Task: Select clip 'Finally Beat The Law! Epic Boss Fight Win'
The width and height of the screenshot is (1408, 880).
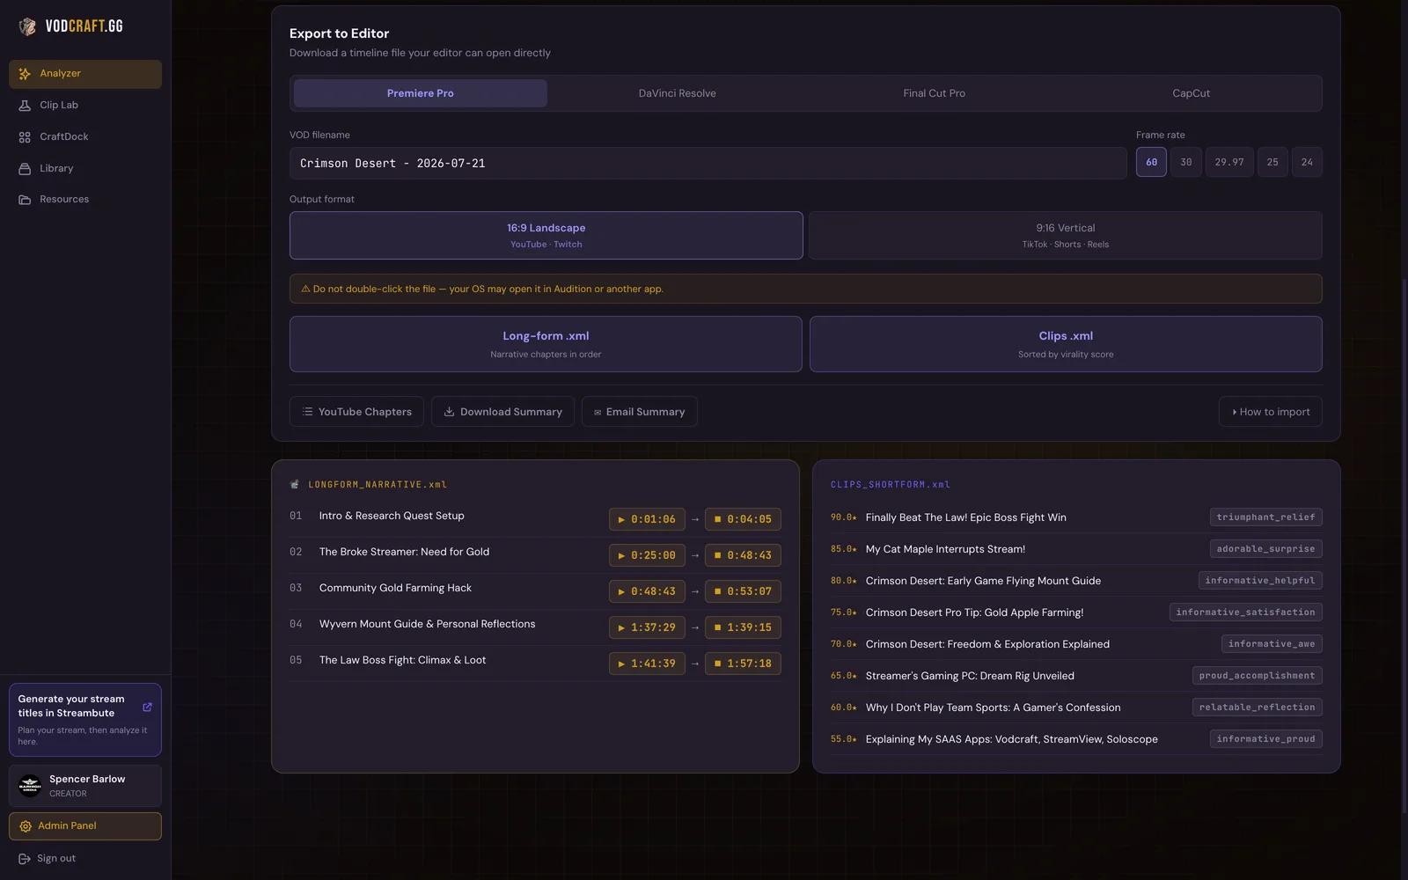Action: pyautogui.click(x=965, y=517)
